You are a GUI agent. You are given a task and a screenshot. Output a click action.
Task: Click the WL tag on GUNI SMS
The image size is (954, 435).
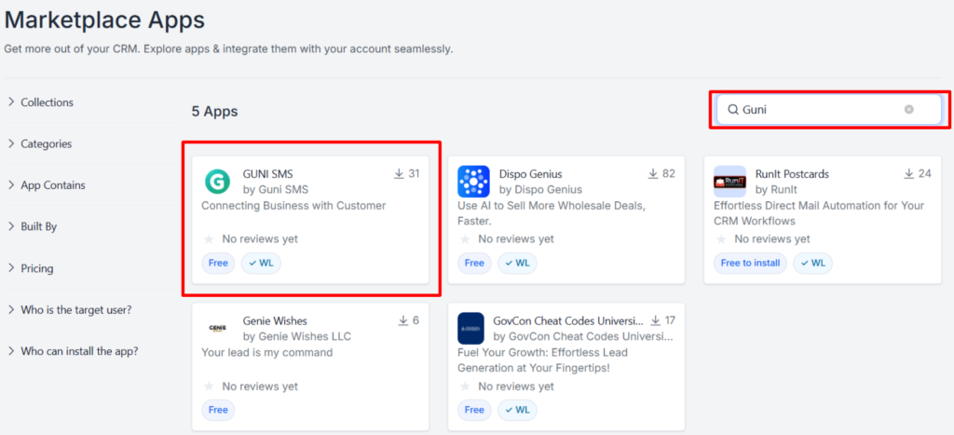click(261, 264)
